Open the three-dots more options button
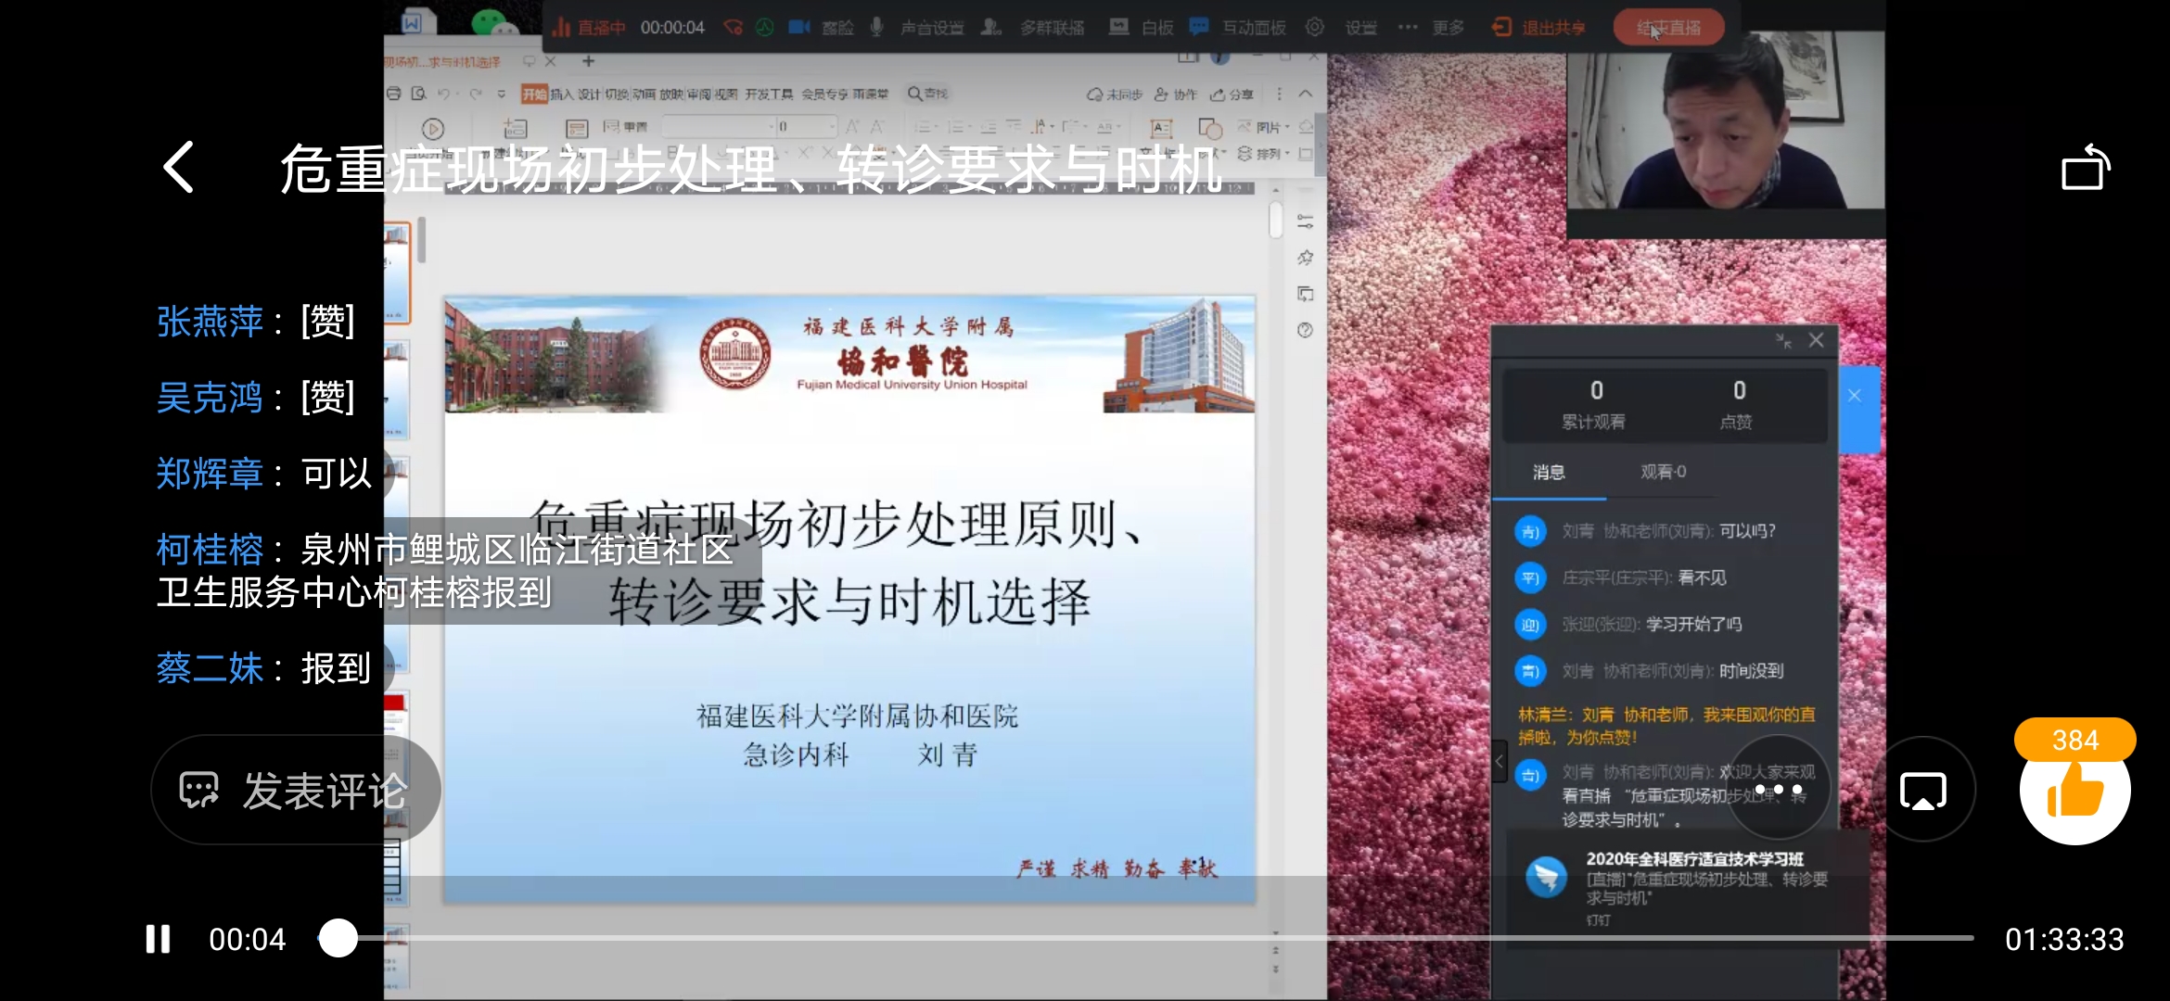This screenshot has width=2170, height=1001. tap(1778, 790)
